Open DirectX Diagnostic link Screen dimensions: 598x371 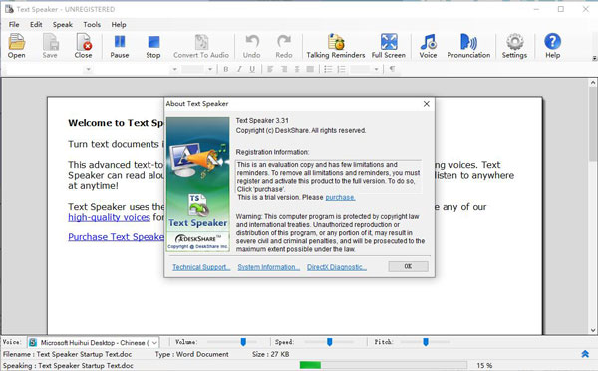pyautogui.click(x=337, y=267)
